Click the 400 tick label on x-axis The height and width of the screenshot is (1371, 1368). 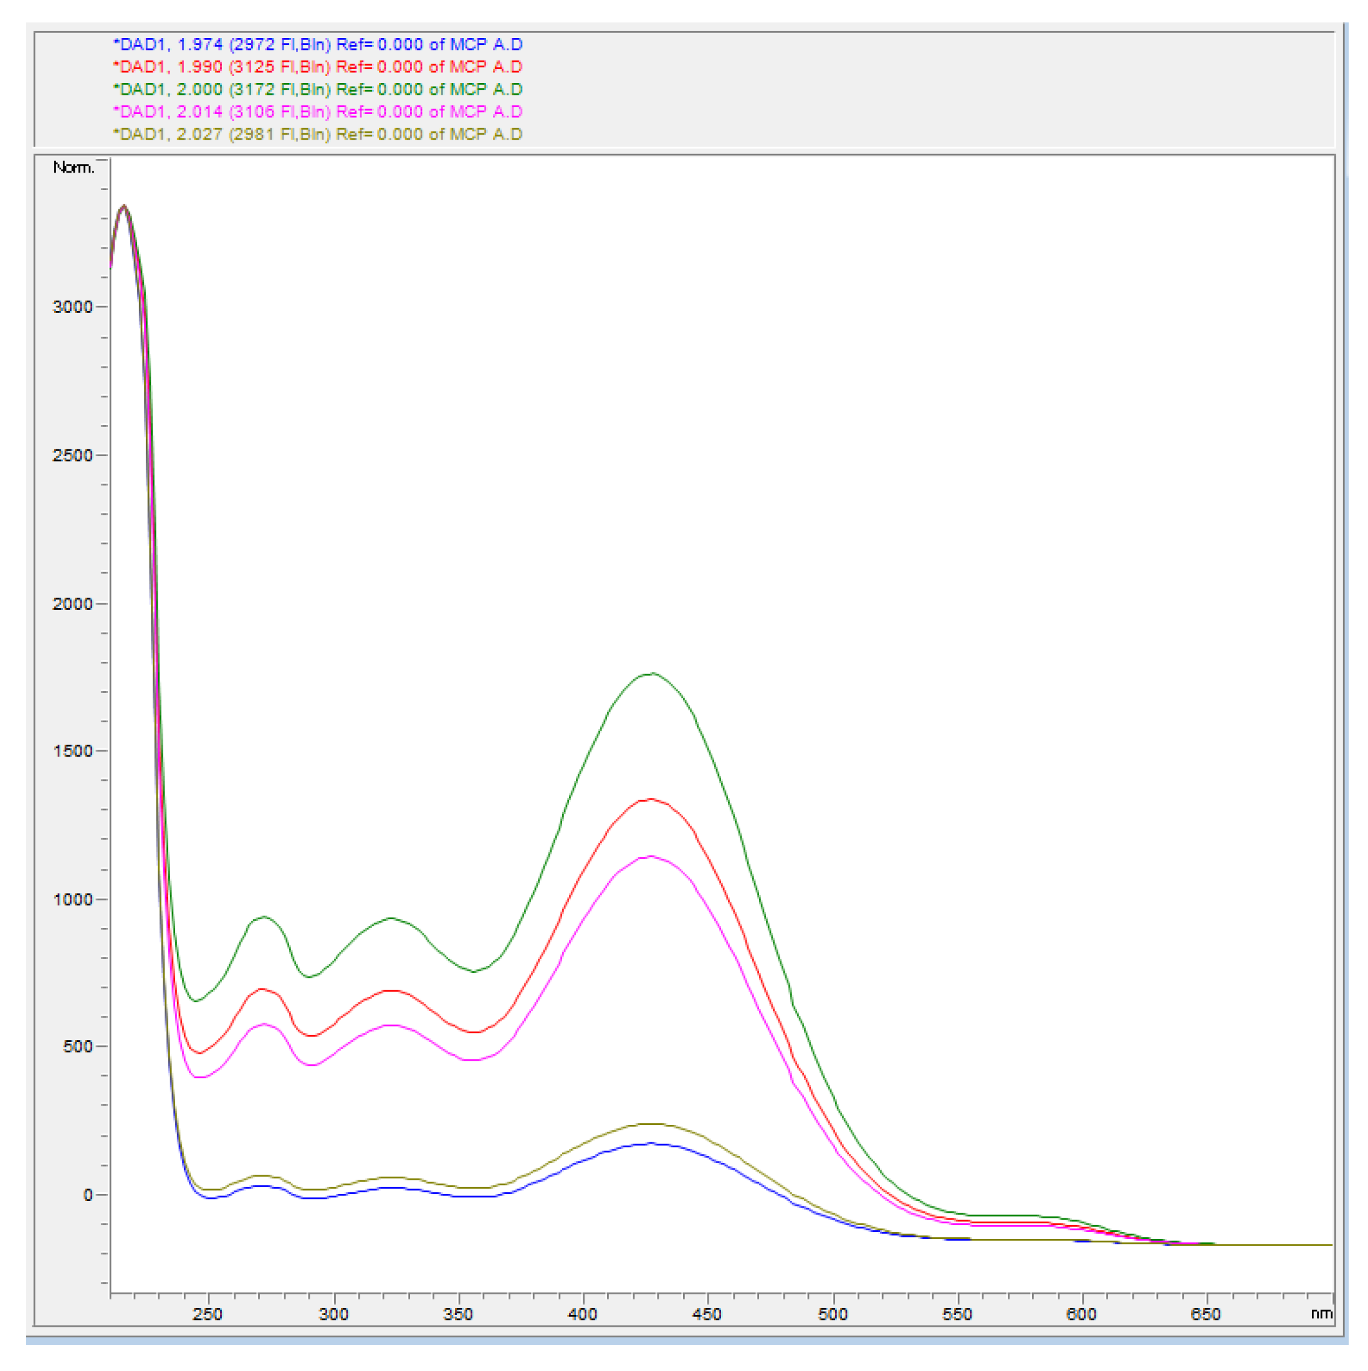[x=583, y=1314]
